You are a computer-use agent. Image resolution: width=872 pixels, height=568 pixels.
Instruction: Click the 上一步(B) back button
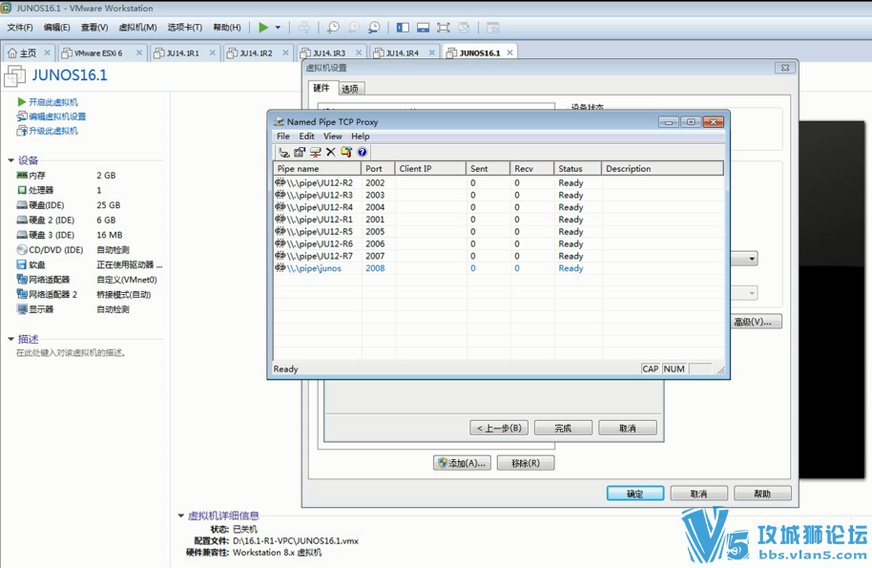pyautogui.click(x=499, y=428)
